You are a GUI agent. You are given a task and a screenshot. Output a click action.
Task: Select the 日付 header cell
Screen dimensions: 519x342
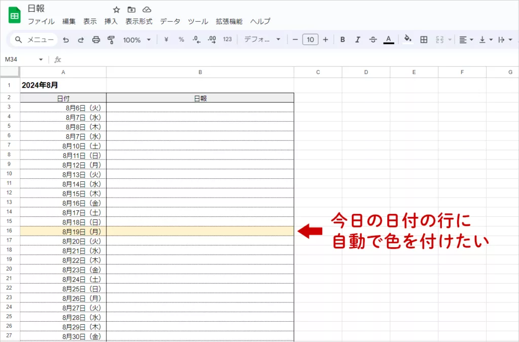(63, 98)
